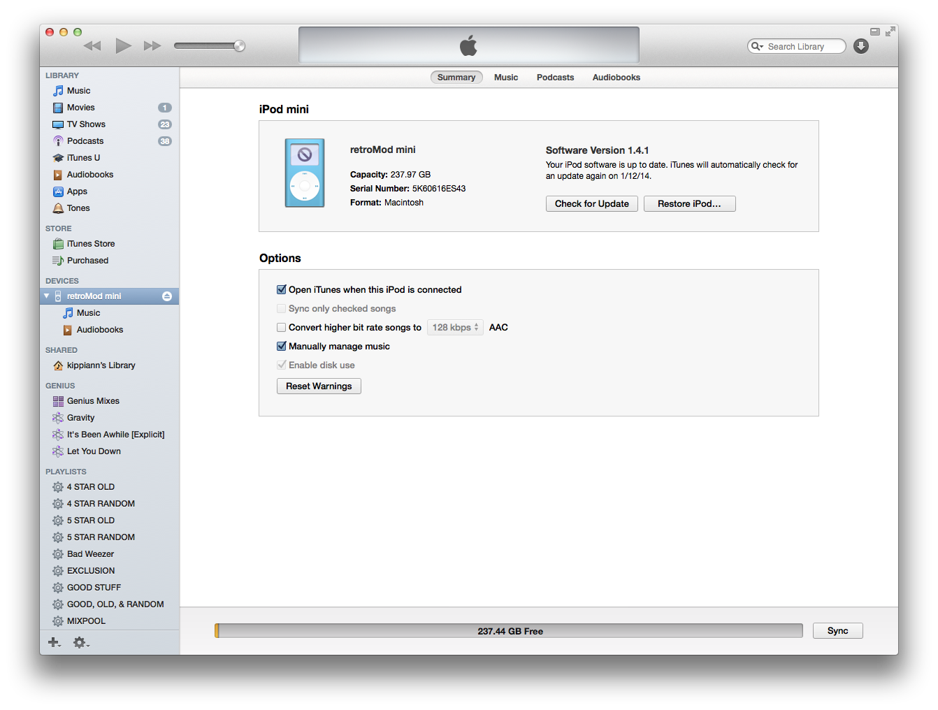The width and height of the screenshot is (938, 710).
Task: Click the iTunes Store bag icon
Action: tap(58, 244)
